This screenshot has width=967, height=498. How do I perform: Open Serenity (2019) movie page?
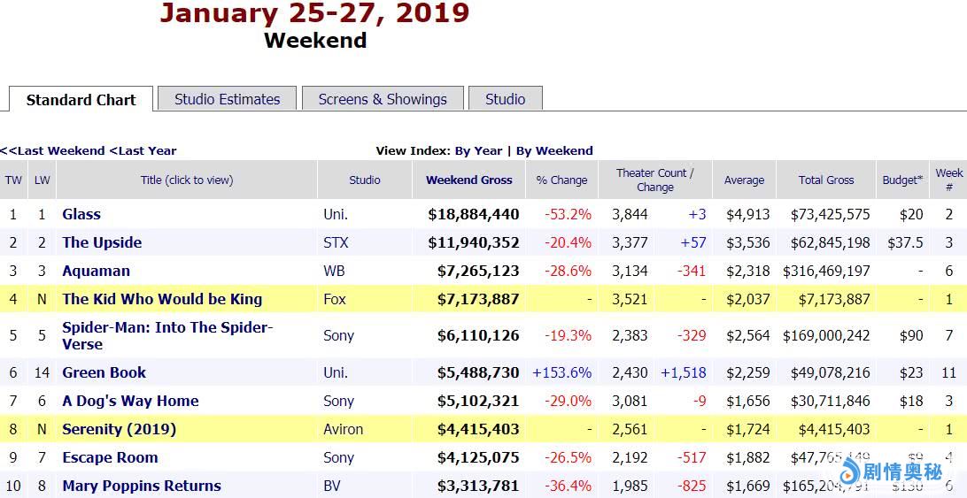[x=119, y=429]
